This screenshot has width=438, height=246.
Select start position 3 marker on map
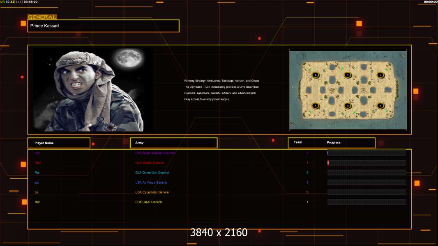(x=348, y=106)
